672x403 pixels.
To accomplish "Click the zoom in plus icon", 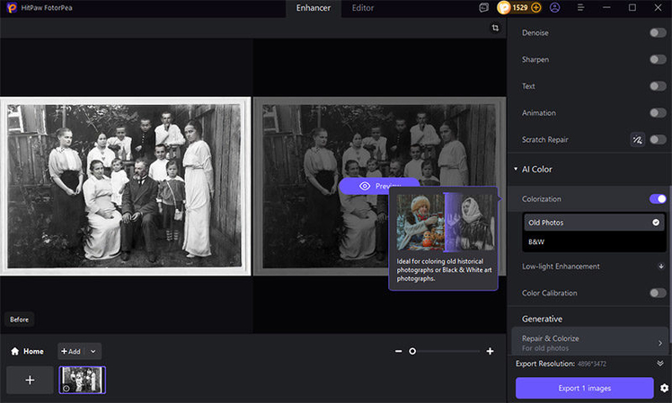I will (x=490, y=352).
